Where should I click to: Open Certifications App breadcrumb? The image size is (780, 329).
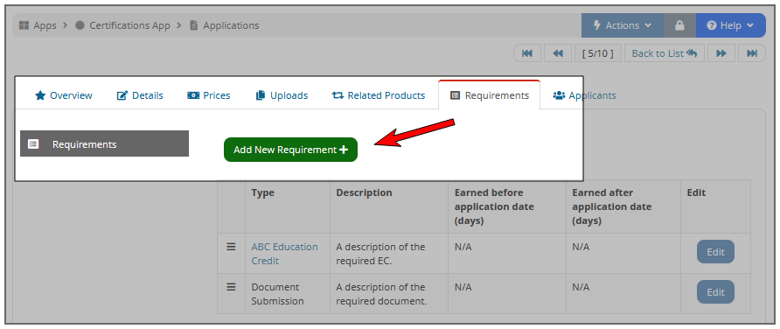point(122,25)
